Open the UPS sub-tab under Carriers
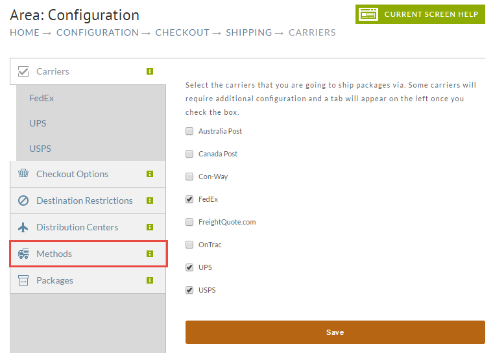 38,123
